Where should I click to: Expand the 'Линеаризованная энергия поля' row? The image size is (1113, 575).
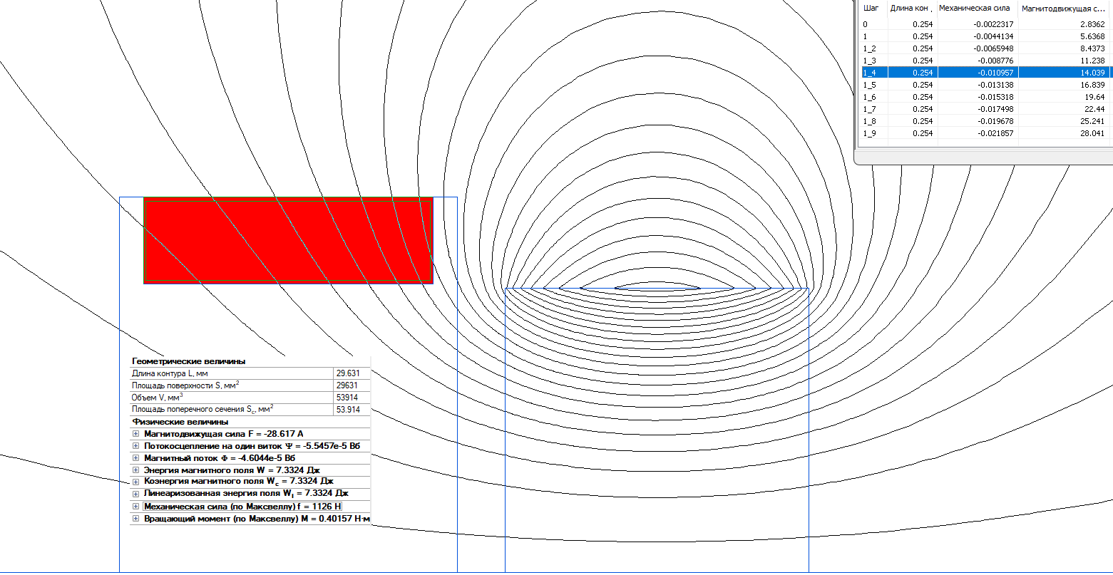(135, 493)
